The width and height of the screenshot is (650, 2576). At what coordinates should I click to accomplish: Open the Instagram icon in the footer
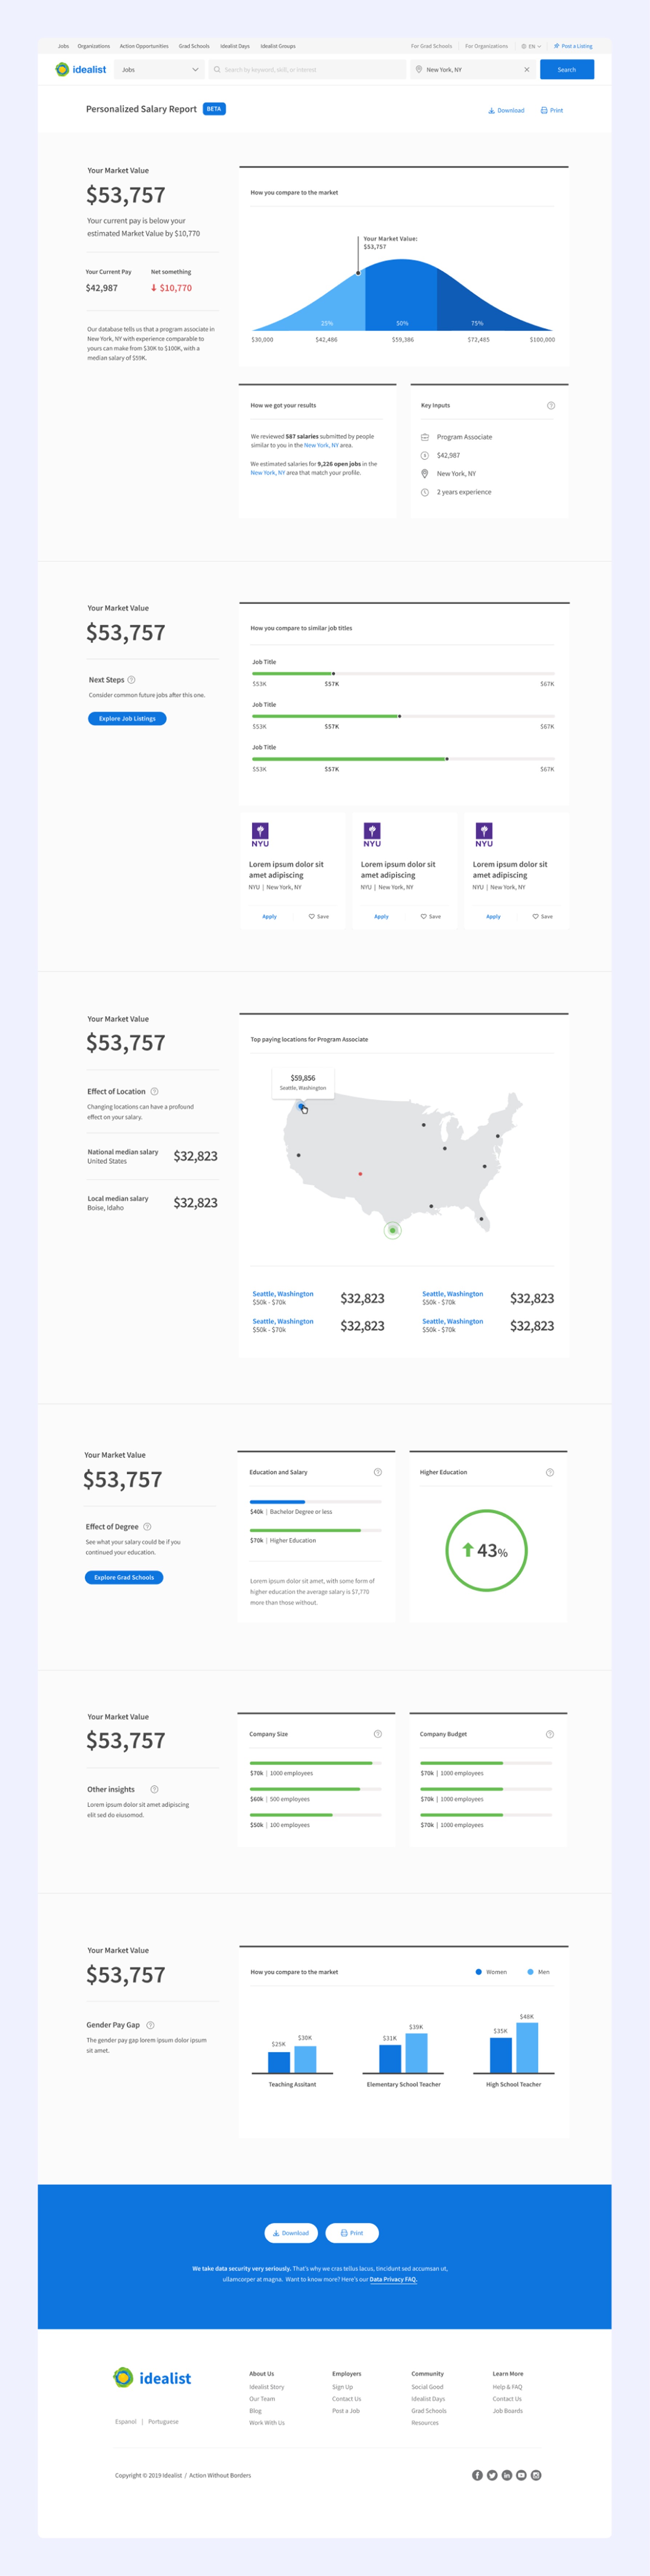[536, 2475]
